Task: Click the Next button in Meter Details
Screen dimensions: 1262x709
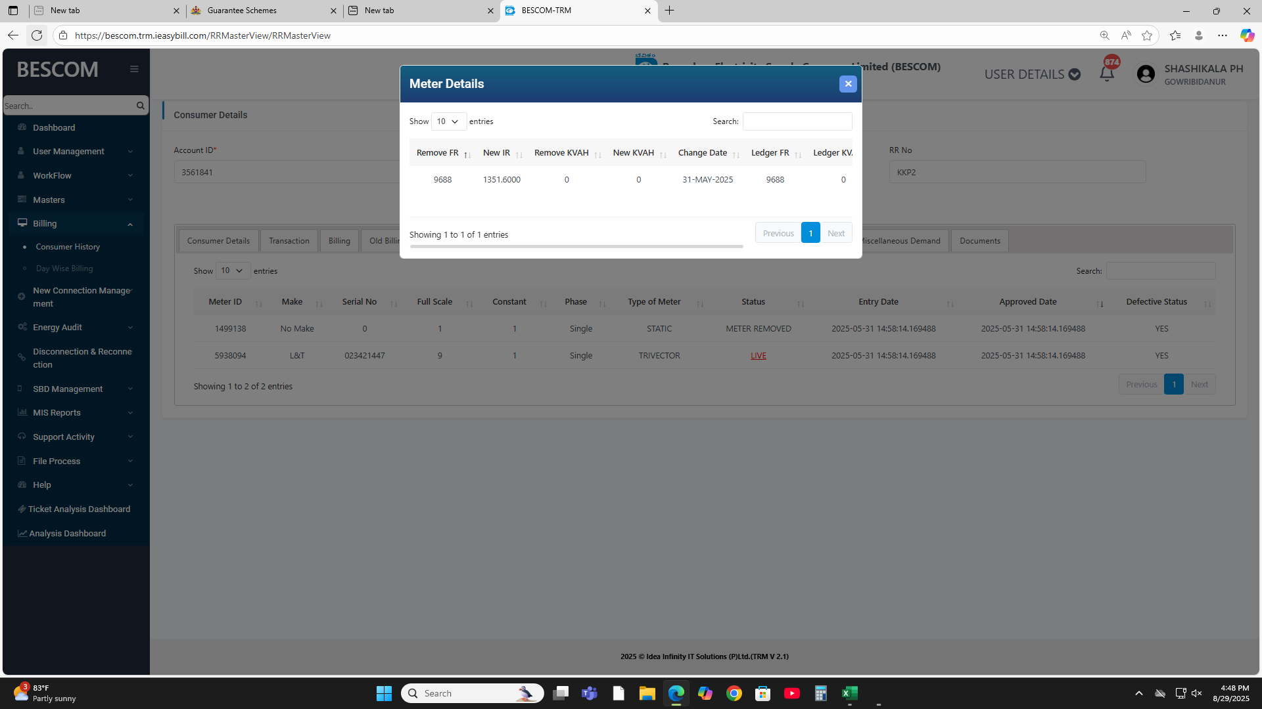Action: [836, 233]
